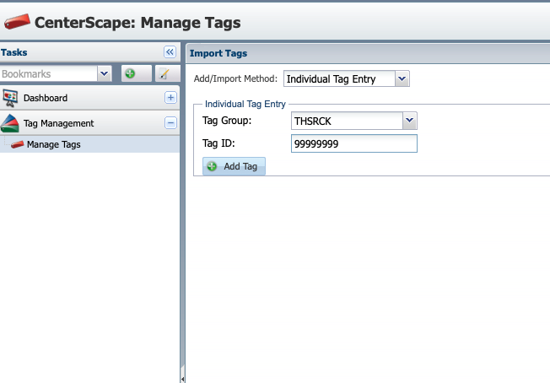This screenshot has height=383, width=550.
Task: Collapse the Tasks panel with double-arrow icon
Action: click(170, 52)
